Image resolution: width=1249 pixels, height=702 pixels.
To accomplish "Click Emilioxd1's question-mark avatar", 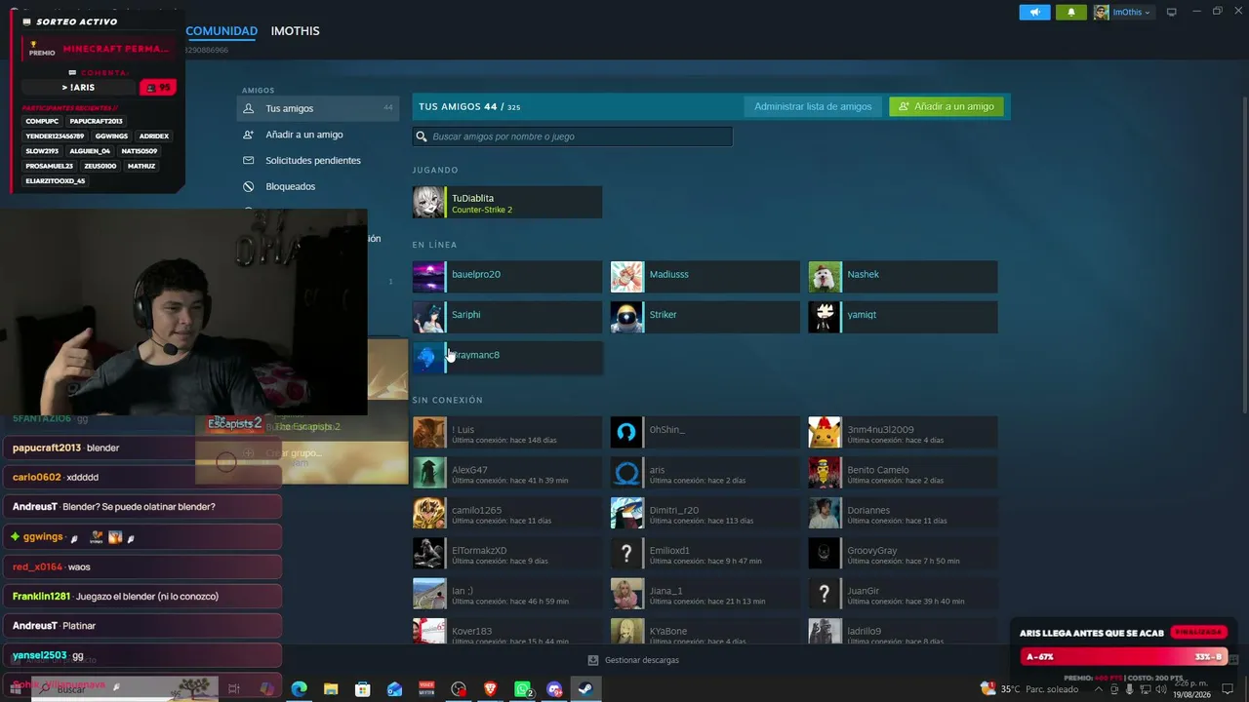I will pos(626,554).
